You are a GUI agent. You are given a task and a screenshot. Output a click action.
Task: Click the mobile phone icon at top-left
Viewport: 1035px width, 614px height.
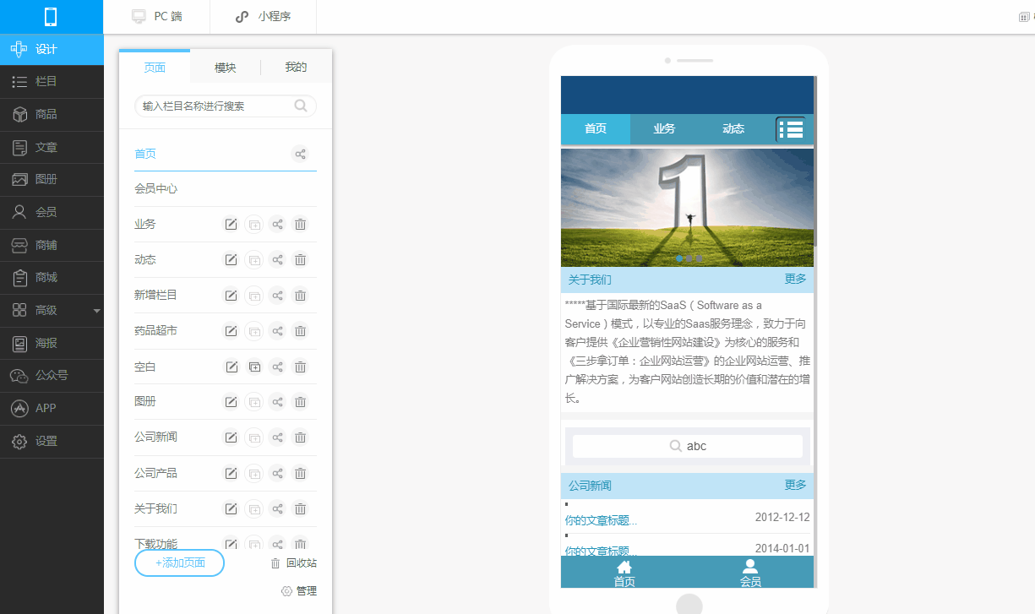click(x=52, y=17)
